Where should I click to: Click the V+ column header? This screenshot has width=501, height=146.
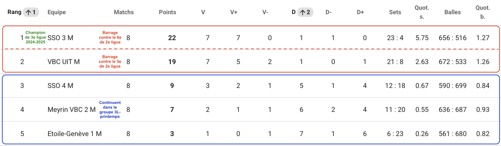[x=234, y=12]
